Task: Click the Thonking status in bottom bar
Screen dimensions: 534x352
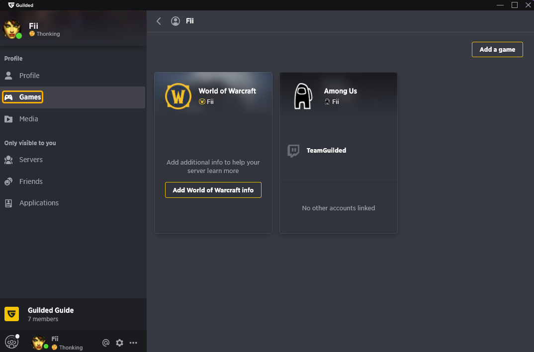Action: [x=67, y=348]
